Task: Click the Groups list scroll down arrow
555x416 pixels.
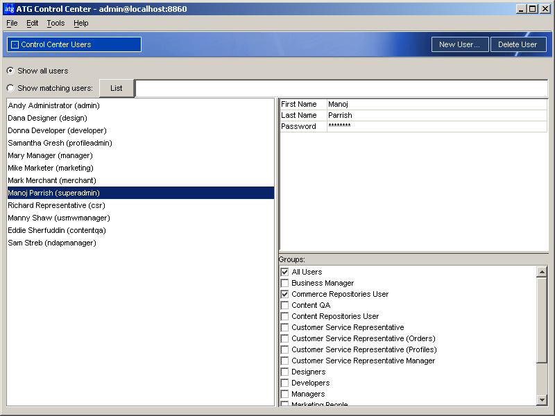Action: [542, 400]
